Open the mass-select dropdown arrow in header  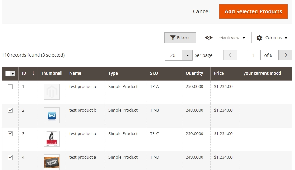point(13,74)
